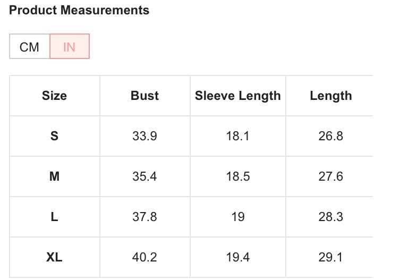Click the Bust column header

[144, 96]
